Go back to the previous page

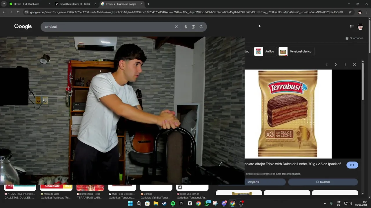click(4, 12)
